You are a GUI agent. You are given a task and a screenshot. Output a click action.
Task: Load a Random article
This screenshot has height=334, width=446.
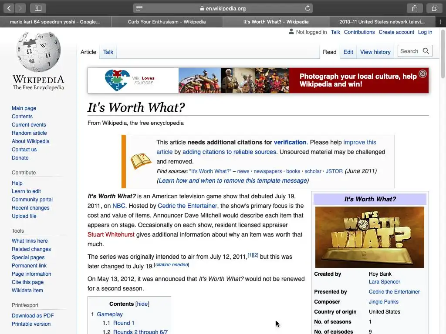[x=29, y=133]
